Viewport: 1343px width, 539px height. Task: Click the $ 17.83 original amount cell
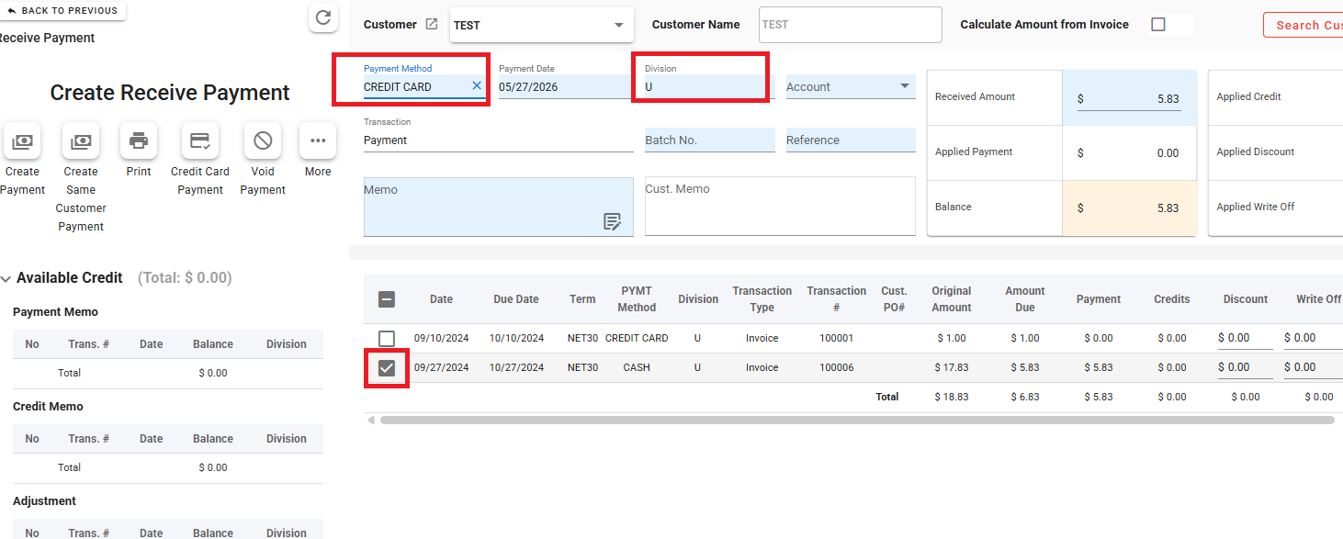[953, 367]
